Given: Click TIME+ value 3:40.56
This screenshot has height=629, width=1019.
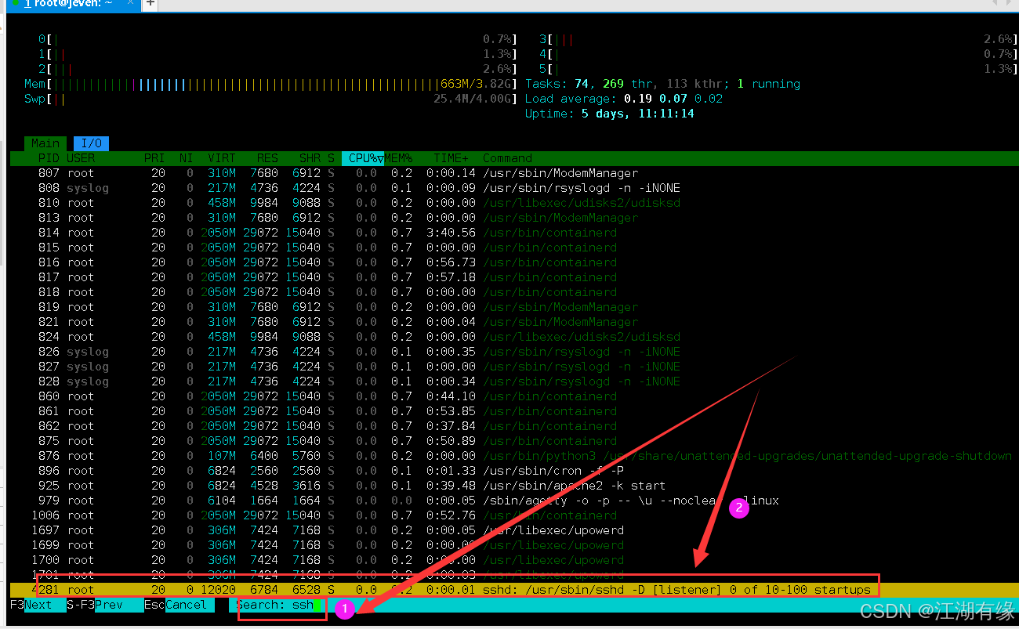Looking at the screenshot, I should (451, 233).
